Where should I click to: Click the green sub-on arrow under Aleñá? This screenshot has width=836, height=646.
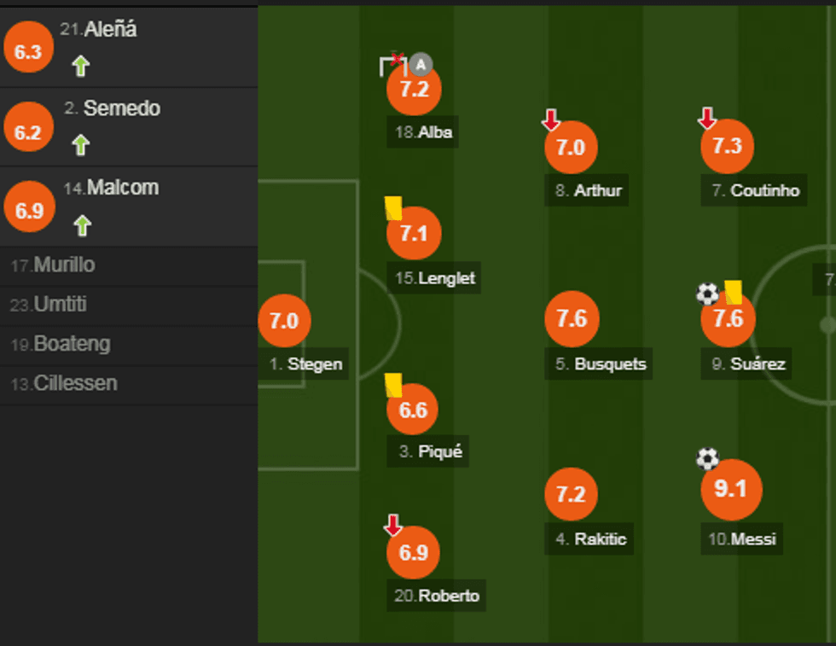click(x=81, y=66)
